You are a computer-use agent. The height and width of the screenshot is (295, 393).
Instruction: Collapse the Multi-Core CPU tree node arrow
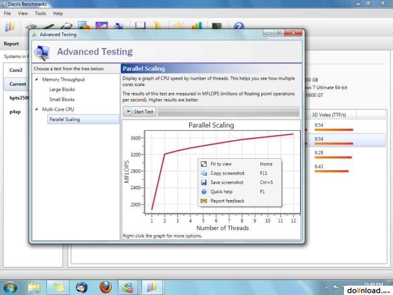click(36, 109)
